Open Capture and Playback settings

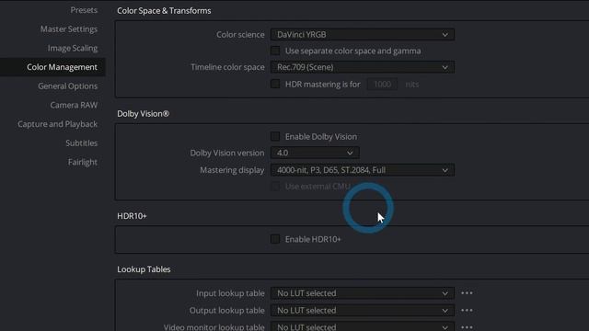coord(57,124)
